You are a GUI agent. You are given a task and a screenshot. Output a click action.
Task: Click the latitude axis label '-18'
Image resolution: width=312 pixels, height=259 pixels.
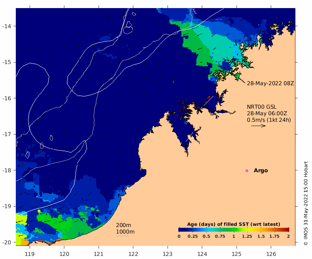(7, 170)
